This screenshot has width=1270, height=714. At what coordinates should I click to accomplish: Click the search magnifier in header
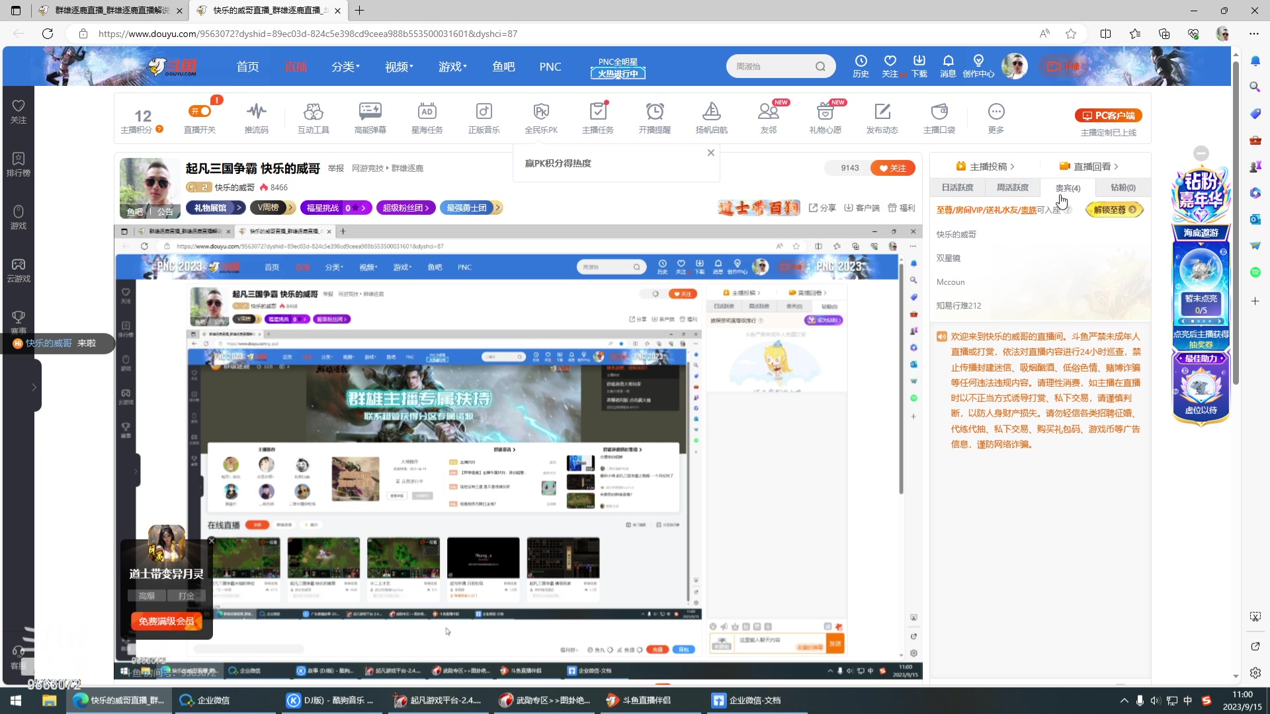pos(820,66)
